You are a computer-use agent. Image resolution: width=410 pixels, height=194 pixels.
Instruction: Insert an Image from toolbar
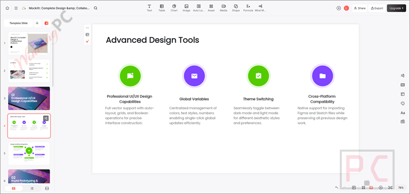coord(186,8)
